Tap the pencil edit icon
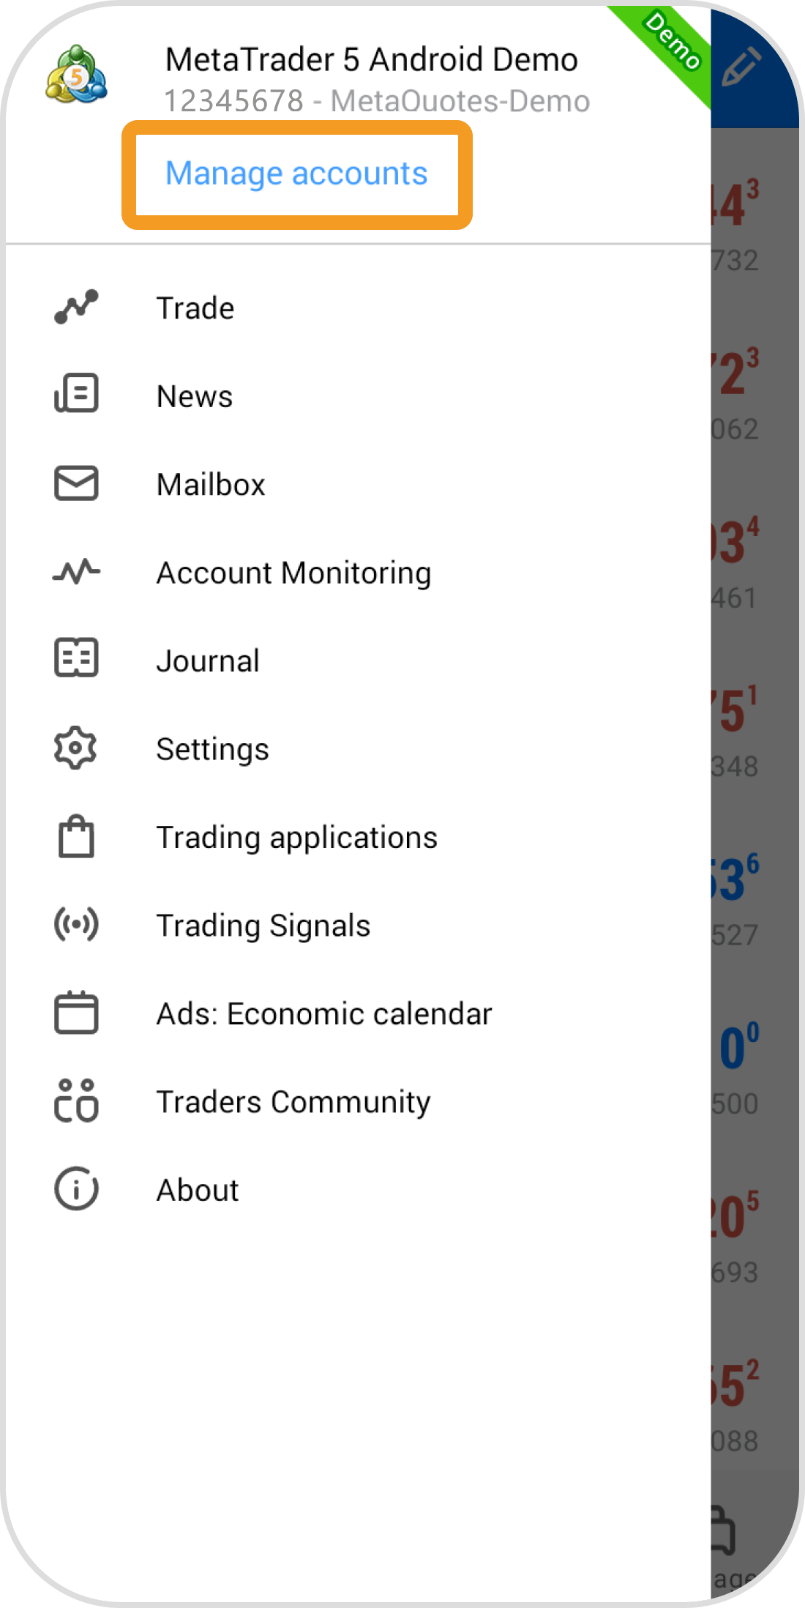The image size is (805, 1608). tap(741, 67)
